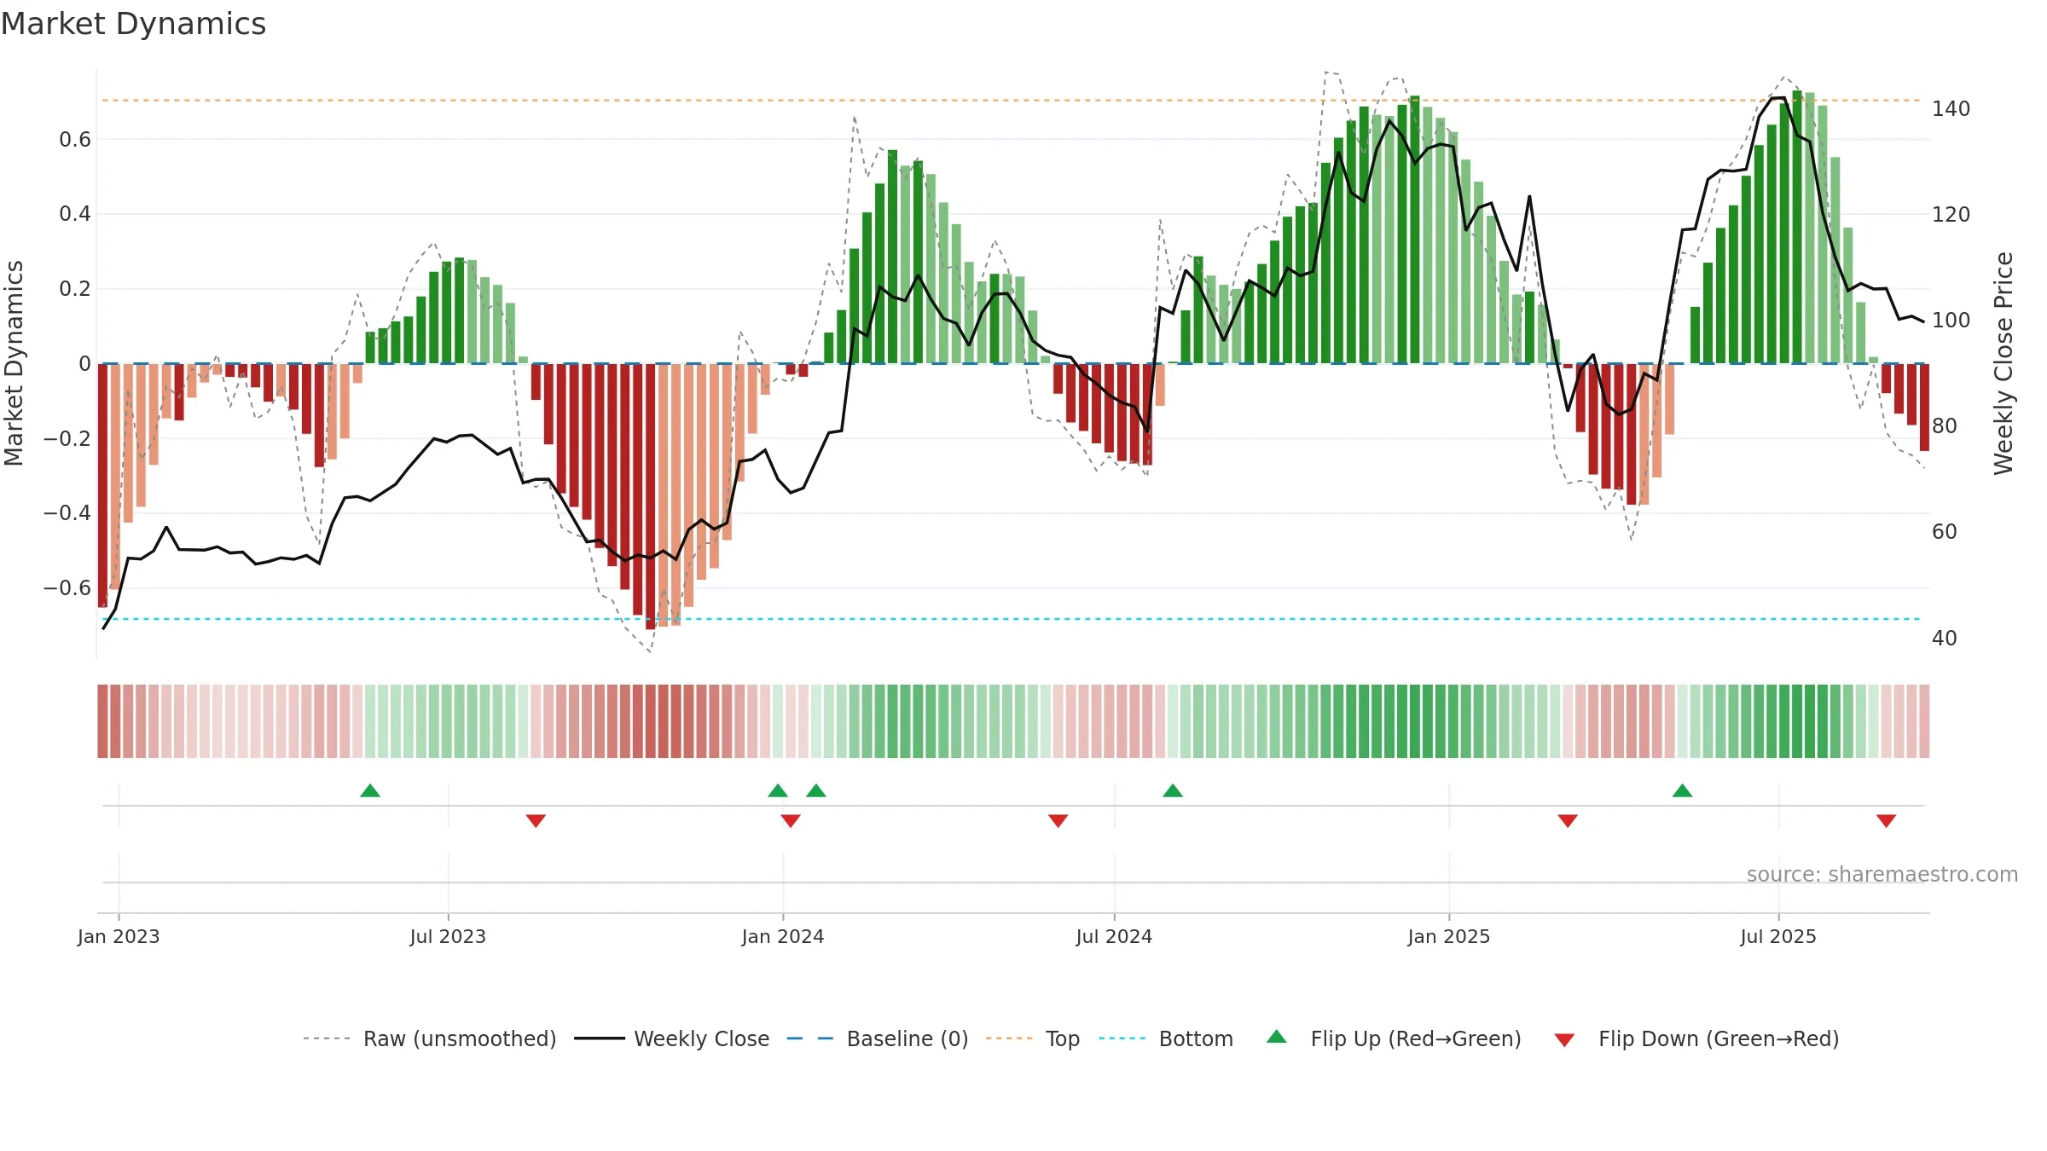Click the −0.2 left axis tick
Viewport: 2047px width, 1151px height.
point(67,438)
